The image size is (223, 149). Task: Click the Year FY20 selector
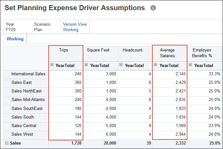pyautogui.click(x=10, y=27)
